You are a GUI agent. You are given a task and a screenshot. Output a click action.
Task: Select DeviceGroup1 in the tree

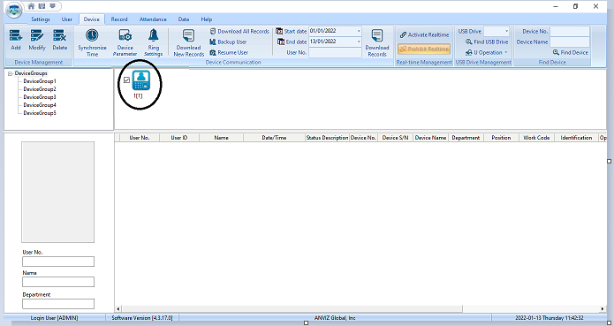40,81
